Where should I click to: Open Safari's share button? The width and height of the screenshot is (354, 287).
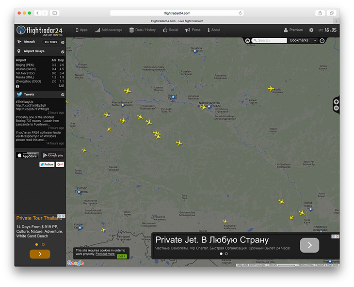tap(320, 13)
